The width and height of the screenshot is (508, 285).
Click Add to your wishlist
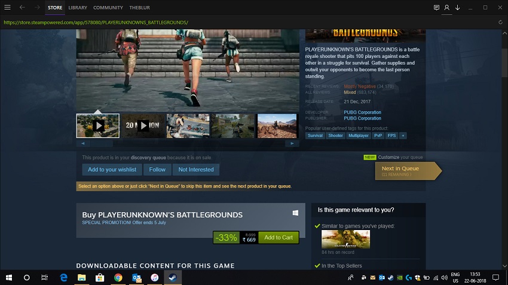tap(112, 170)
